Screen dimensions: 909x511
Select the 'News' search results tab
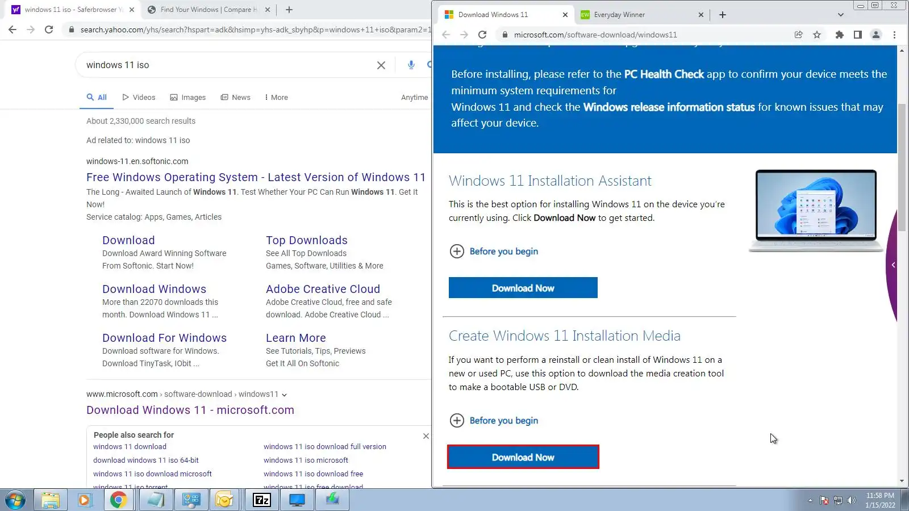235,98
